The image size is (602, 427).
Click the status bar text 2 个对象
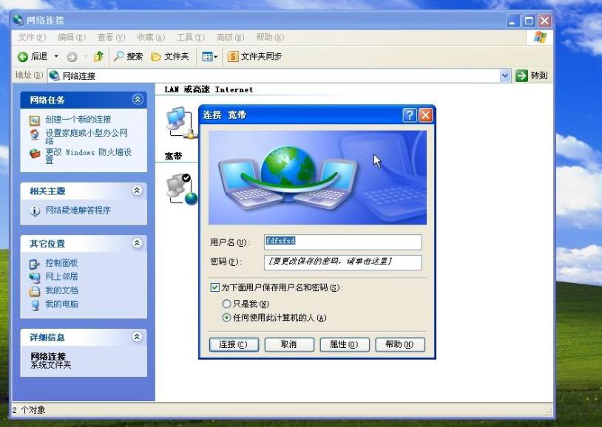[x=29, y=410]
